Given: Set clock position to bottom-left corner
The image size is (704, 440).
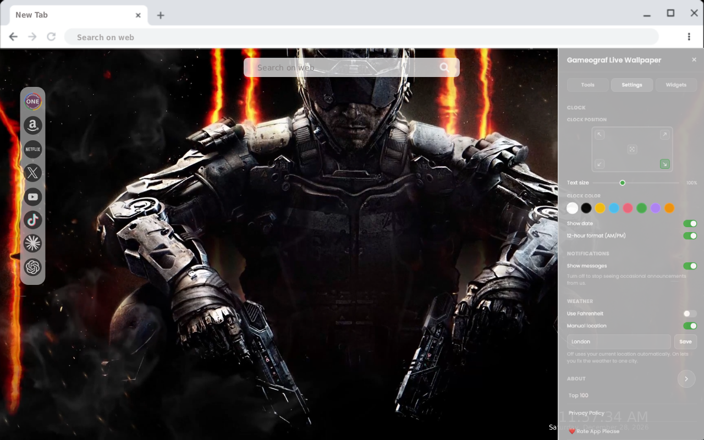Looking at the screenshot, I should click(x=599, y=164).
